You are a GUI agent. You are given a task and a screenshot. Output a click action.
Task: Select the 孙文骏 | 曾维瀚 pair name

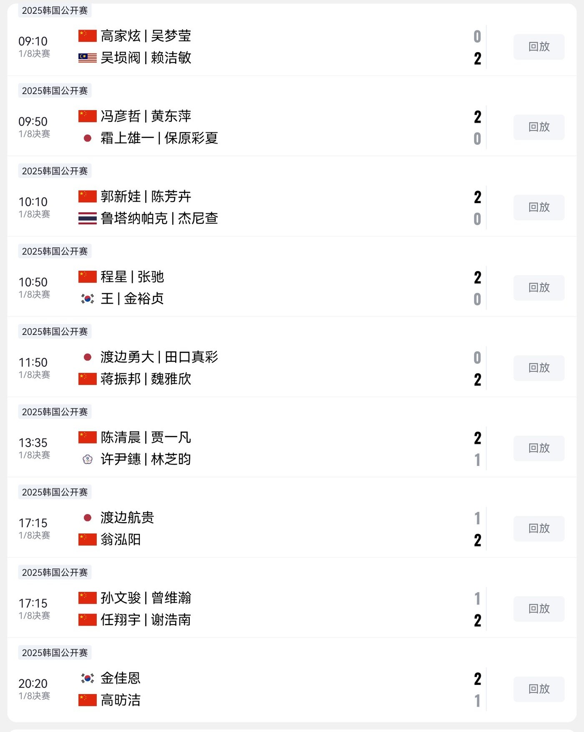[x=146, y=598]
